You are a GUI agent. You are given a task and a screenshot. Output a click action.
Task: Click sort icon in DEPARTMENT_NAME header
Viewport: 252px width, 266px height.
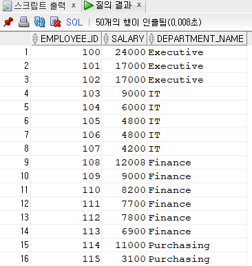[151, 39]
